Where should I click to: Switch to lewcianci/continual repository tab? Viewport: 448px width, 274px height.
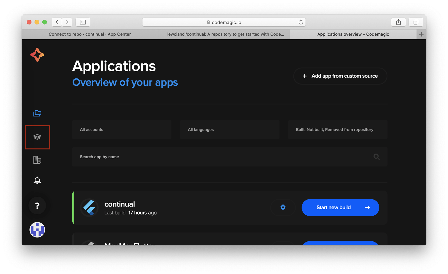(x=224, y=34)
